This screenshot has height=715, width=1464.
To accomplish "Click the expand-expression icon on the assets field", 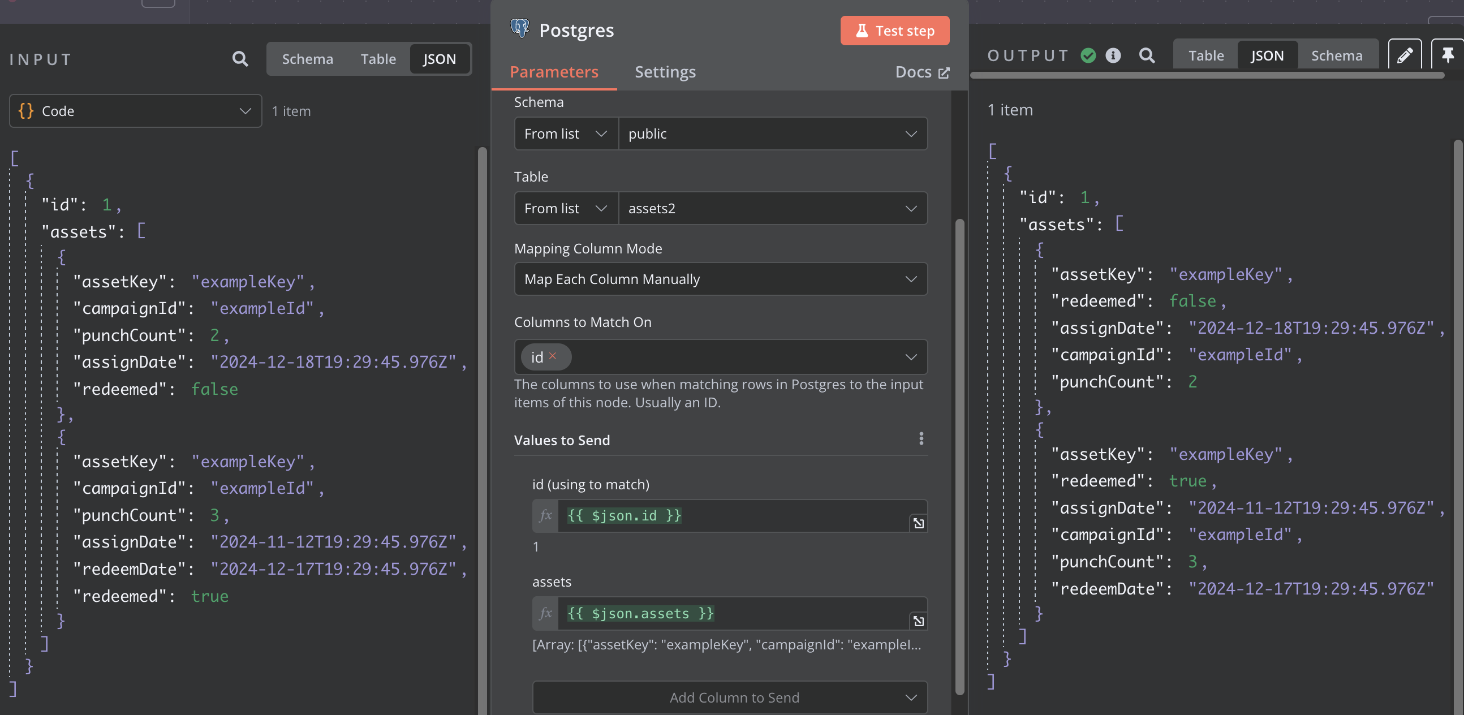I will click(919, 621).
